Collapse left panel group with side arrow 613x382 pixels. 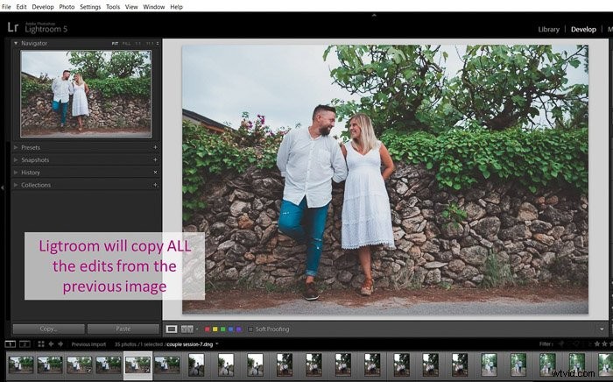click(x=3, y=187)
